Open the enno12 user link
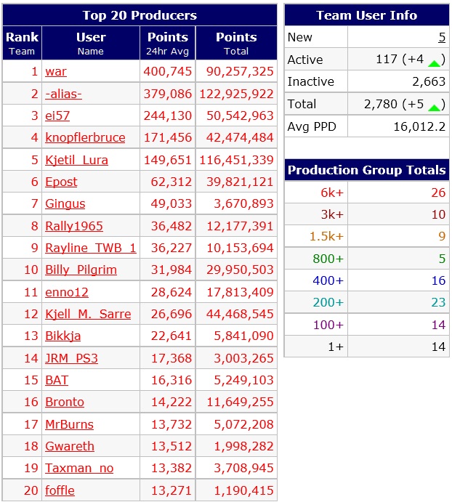452x502 pixels. click(67, 292)
